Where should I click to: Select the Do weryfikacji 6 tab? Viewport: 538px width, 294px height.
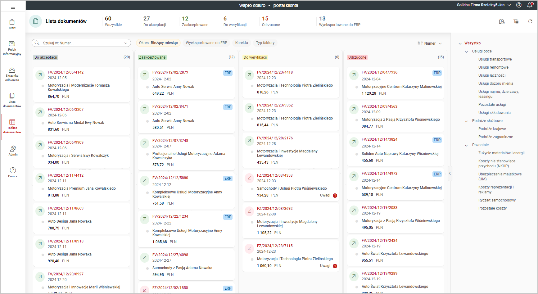[235, 21]
